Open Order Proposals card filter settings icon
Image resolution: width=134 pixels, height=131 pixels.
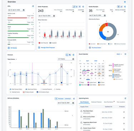(83, 7)
